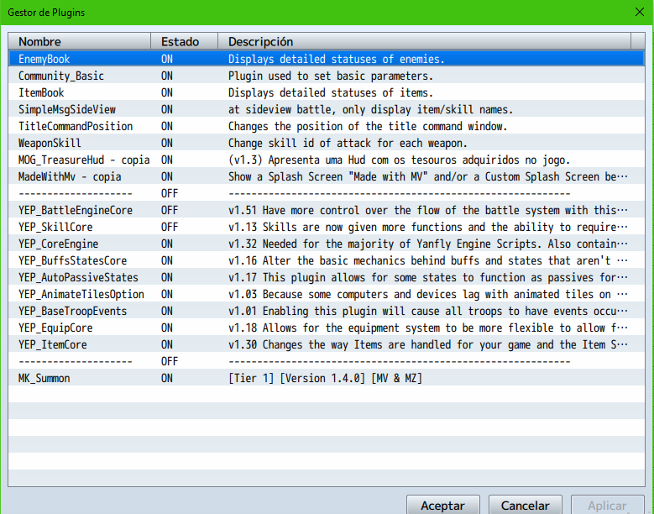Click the 'v1.30 Changes the way Items' description
The height and width of the screenshot is (514, 654).
coord(428,344)
